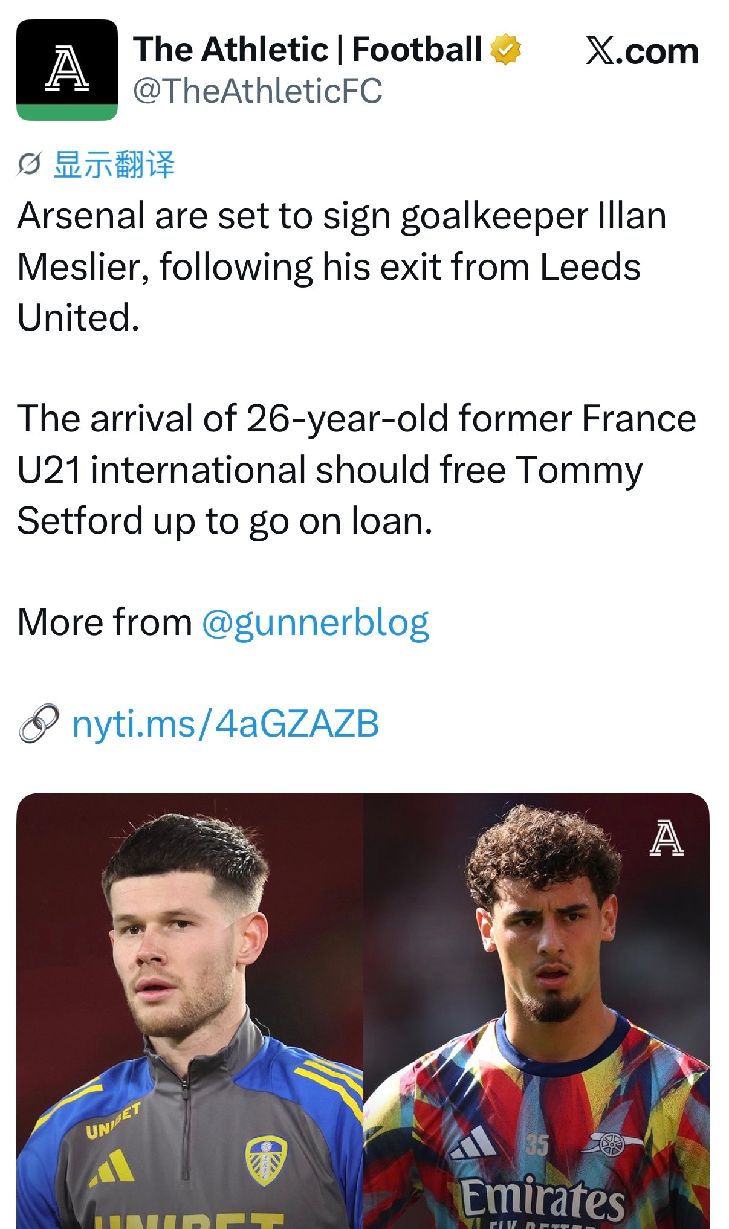The image size is (729, 1229).
Task: Tap the Athletic watermark logo on photo
Action: point(666,837)
